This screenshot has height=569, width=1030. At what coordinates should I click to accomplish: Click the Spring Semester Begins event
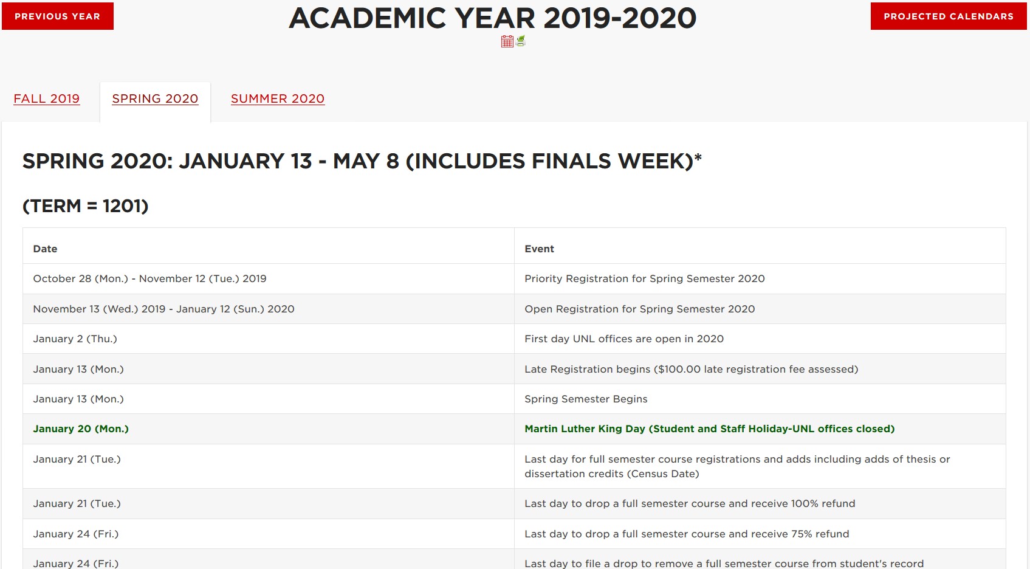(586, 399)
